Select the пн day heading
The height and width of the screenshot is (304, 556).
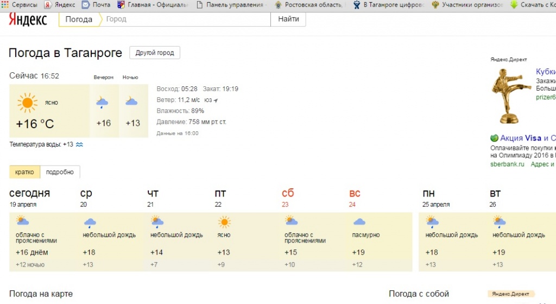(428, 193)
